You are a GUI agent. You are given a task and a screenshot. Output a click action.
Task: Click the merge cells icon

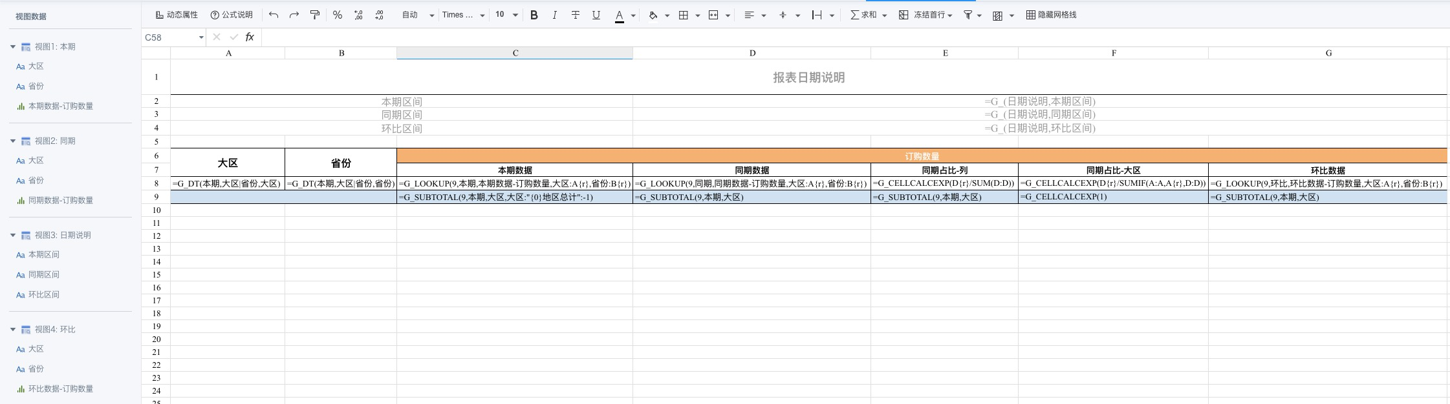(x=714, y=15)
